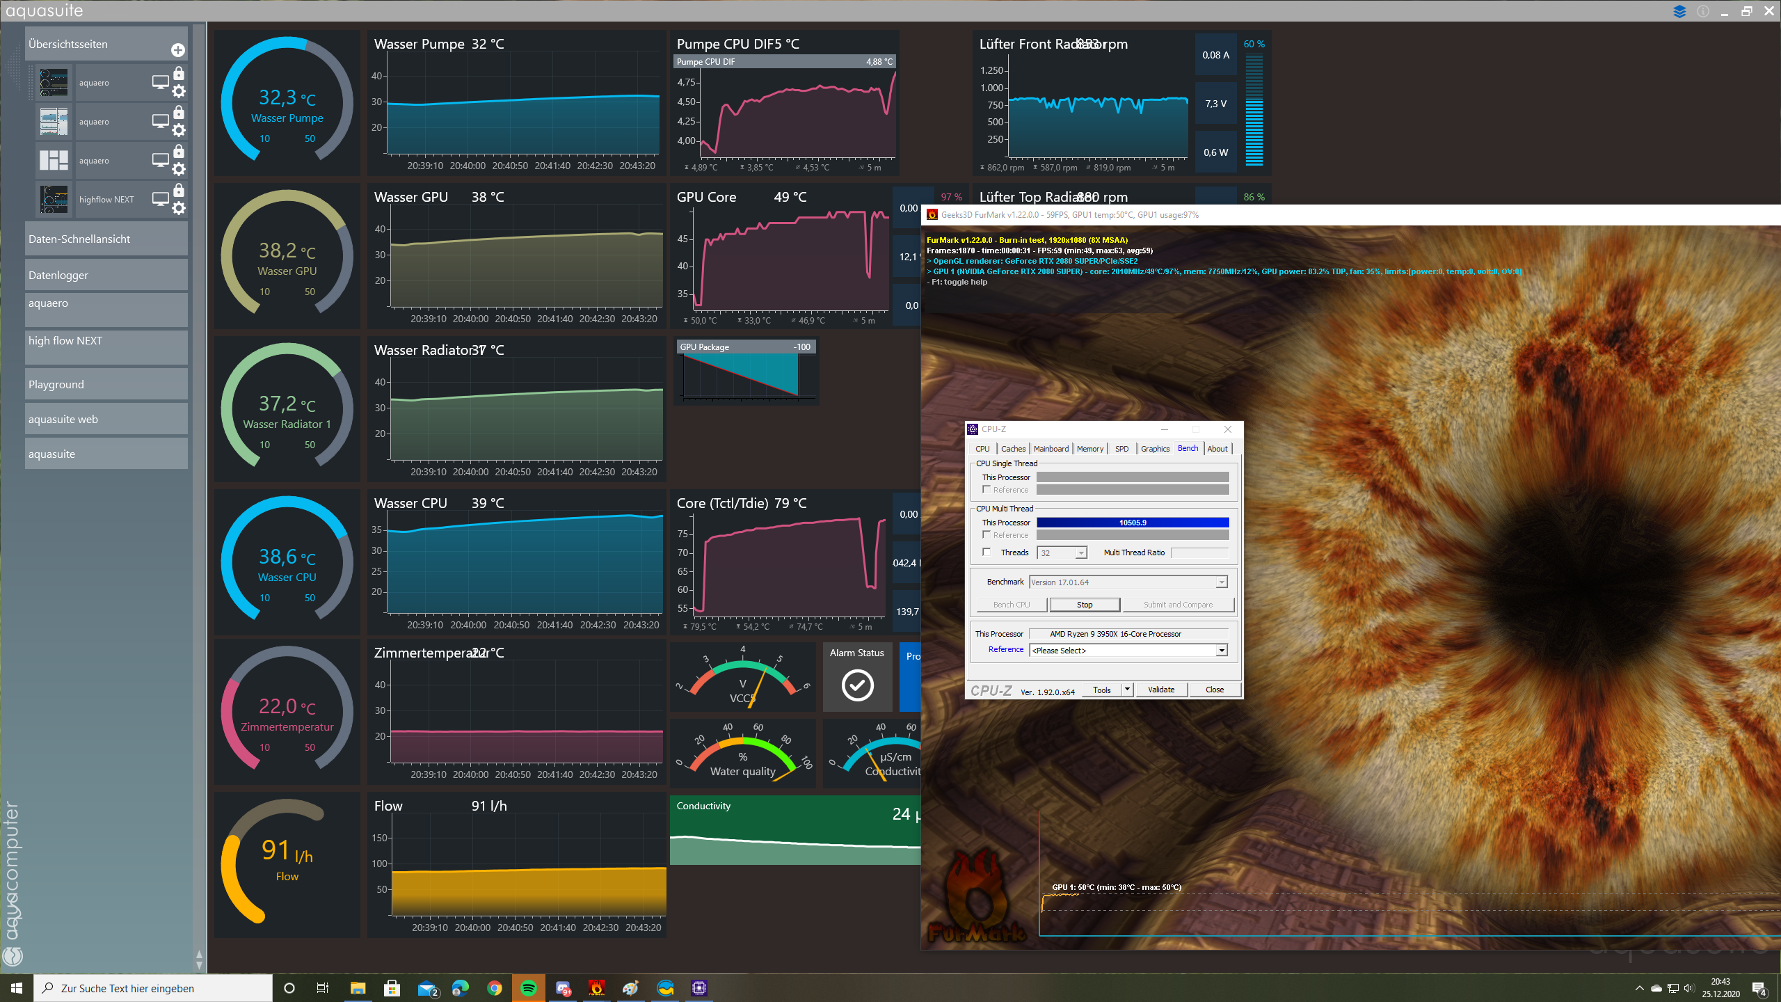
Task: Open Spotify from the taskbar
Action: click(x=529, y=988)
